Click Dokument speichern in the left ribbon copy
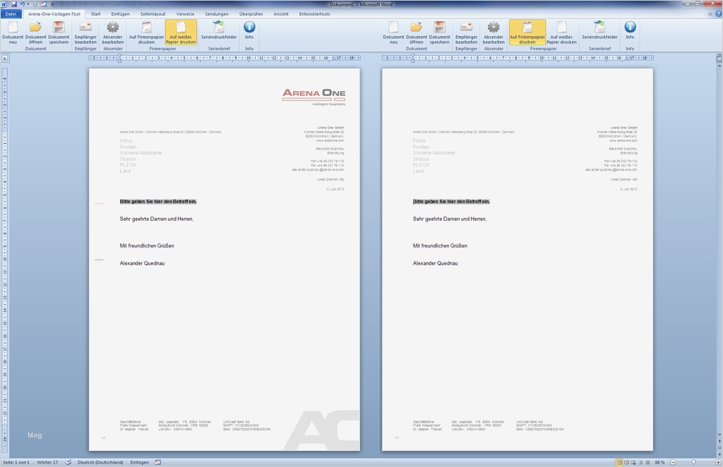The height and width of the screenshot is (467, 723). click(59, 32)
